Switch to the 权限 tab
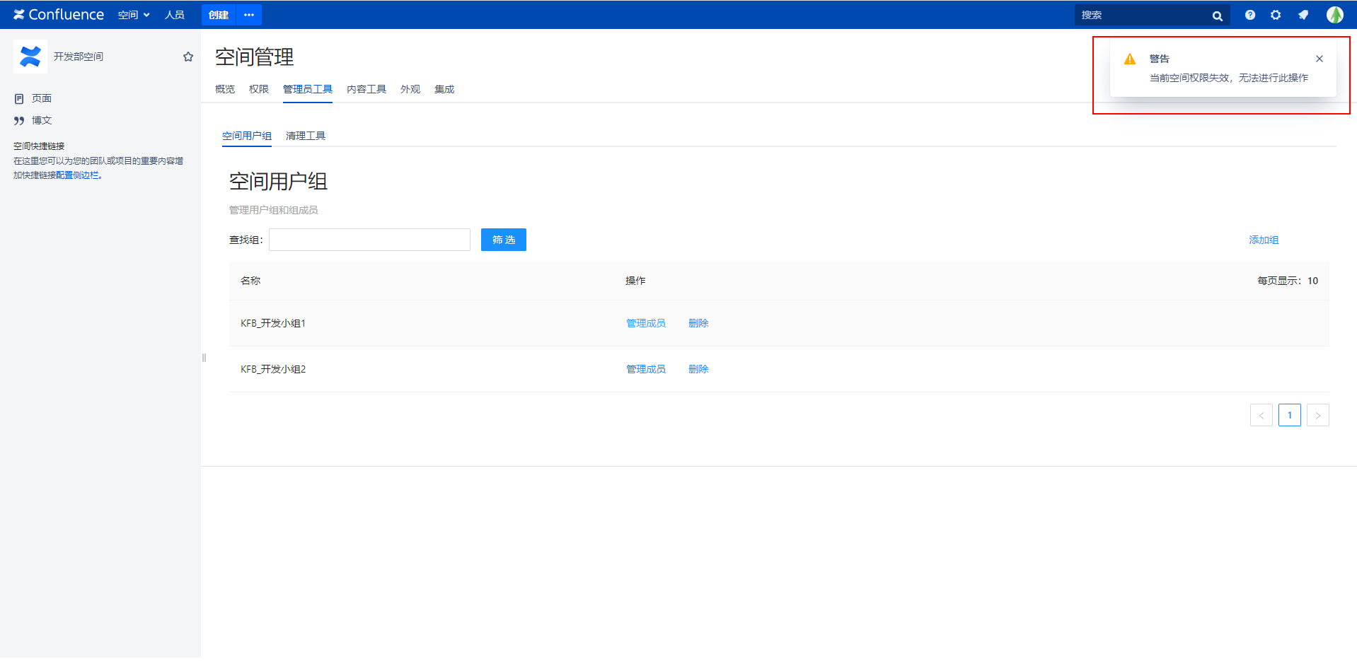This screenshot has height=661, width=1357. [258, 89]
